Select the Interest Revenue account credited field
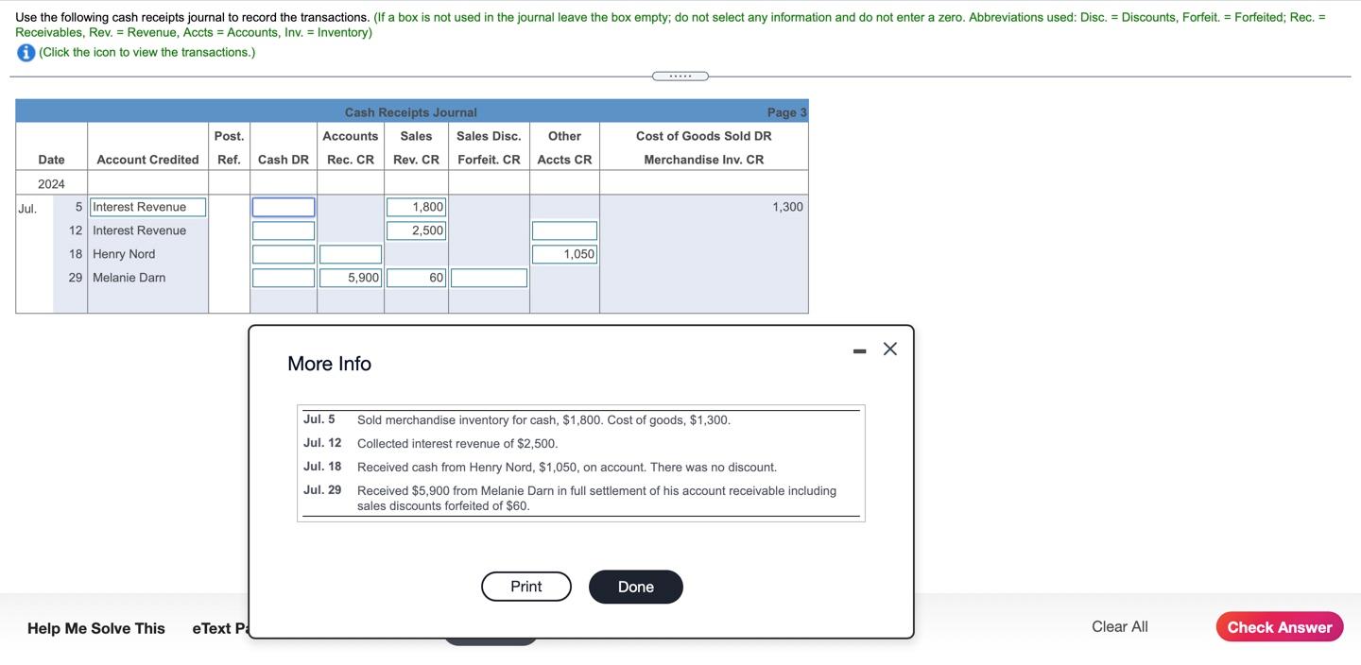The height and width of the screenshot is (665, 1361). 146,206
